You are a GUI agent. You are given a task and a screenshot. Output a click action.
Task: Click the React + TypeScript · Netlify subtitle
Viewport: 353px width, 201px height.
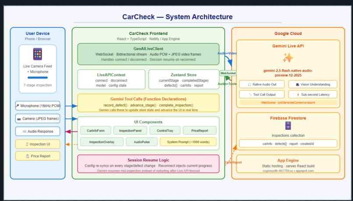[148, 39]
